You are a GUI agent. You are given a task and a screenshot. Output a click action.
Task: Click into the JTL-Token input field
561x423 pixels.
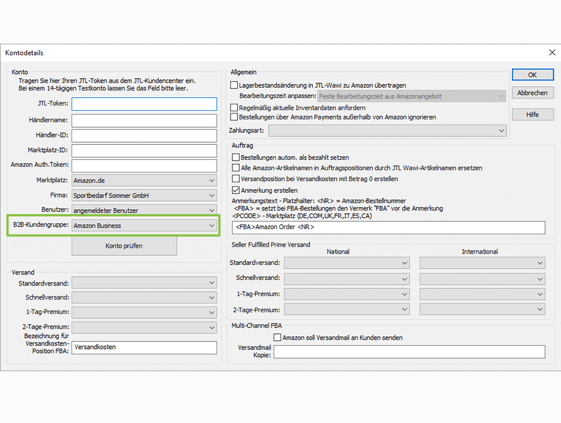pyautogui.click(x=144, y=104)
